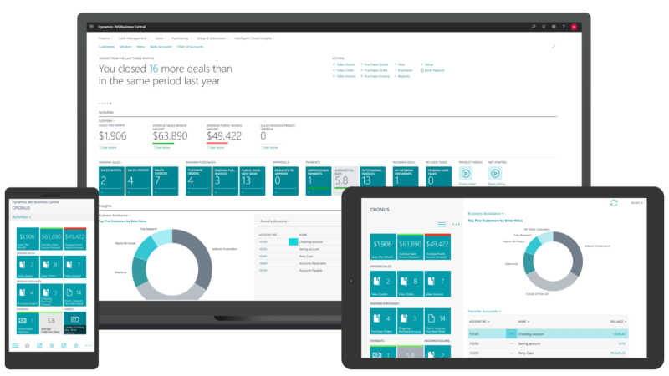The width and height of the screenshot is (669, 376).
Task: Play the Get Started replay icon
Action: [x=495, y=174]
